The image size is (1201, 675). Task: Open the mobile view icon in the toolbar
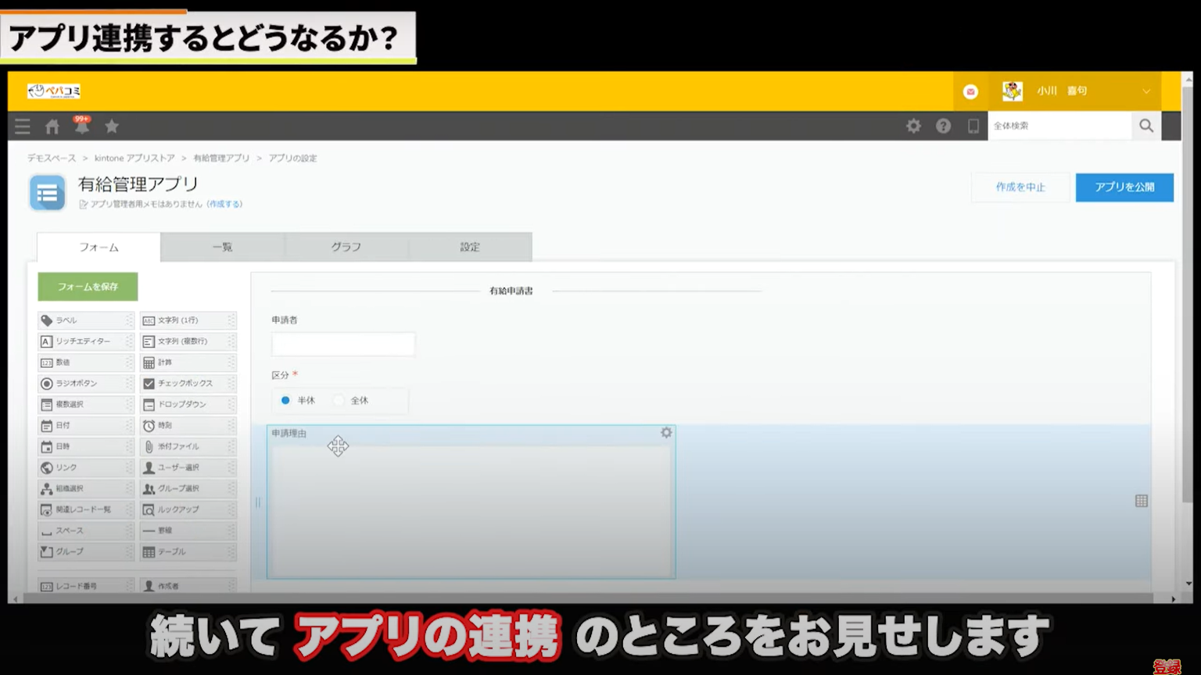(972, 126)
